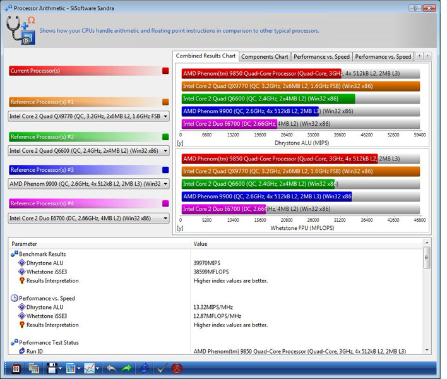Click the lightbulb icon under Benchmark Results
Viewport: 447px width, 379px height.
pos(22,280)
